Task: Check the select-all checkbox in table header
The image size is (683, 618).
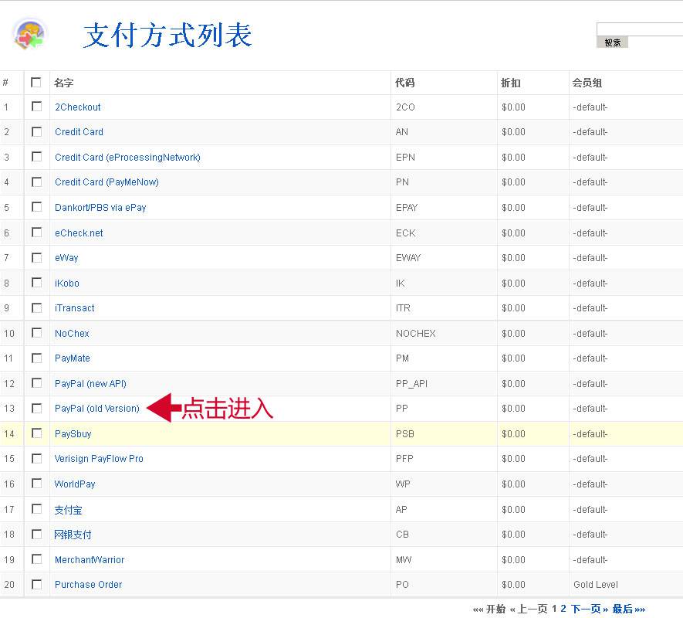Action: pyautogui.click(x=36, y=83)
